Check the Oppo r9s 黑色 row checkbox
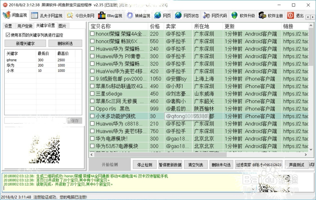 point(92,109)
